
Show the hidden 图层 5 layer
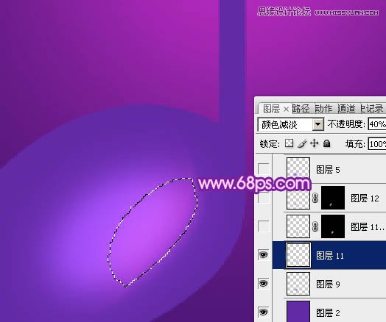pyautogui.click(x=263, y=169)
